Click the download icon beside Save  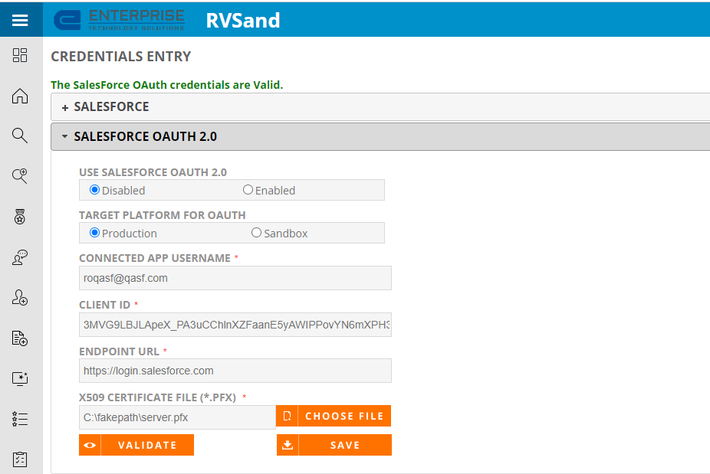coord(288,445)
